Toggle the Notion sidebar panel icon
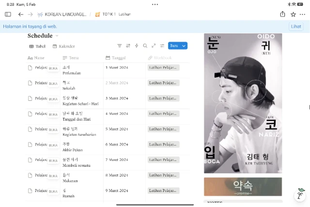This screenshot has height=207, width=310. [x=8, y=15]
